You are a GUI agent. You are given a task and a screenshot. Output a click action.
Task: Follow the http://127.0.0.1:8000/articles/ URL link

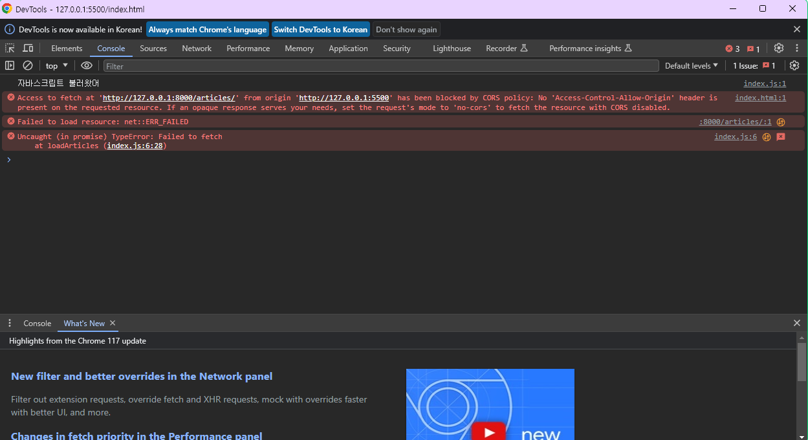pos(169,98)
